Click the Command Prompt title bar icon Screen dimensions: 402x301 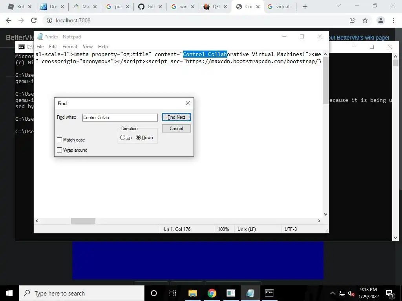pyautogui.click(x=22, y=47)
